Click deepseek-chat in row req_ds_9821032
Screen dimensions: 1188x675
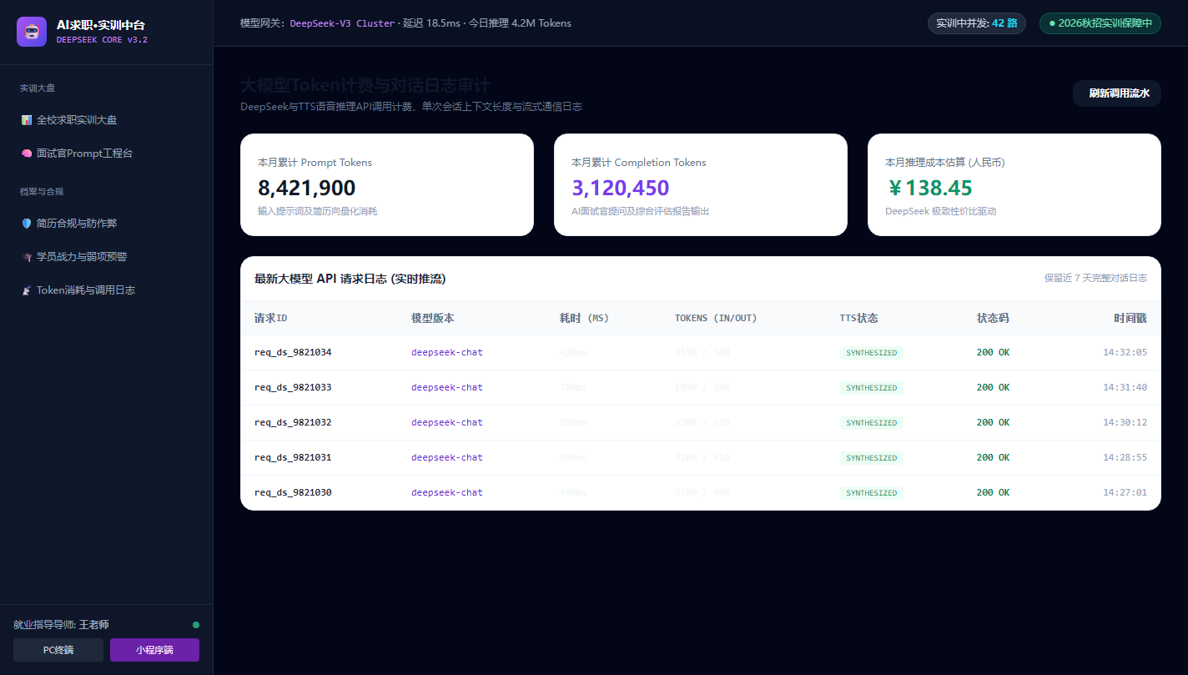click(447, 422)
